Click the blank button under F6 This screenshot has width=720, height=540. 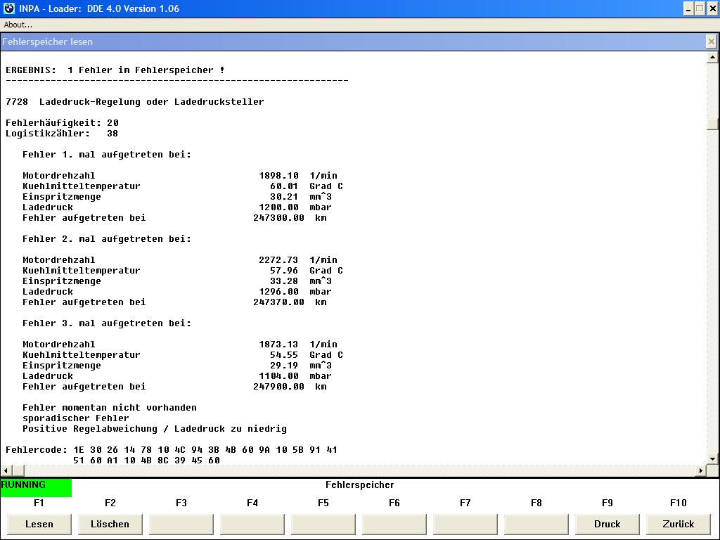[x=394, y=524]
